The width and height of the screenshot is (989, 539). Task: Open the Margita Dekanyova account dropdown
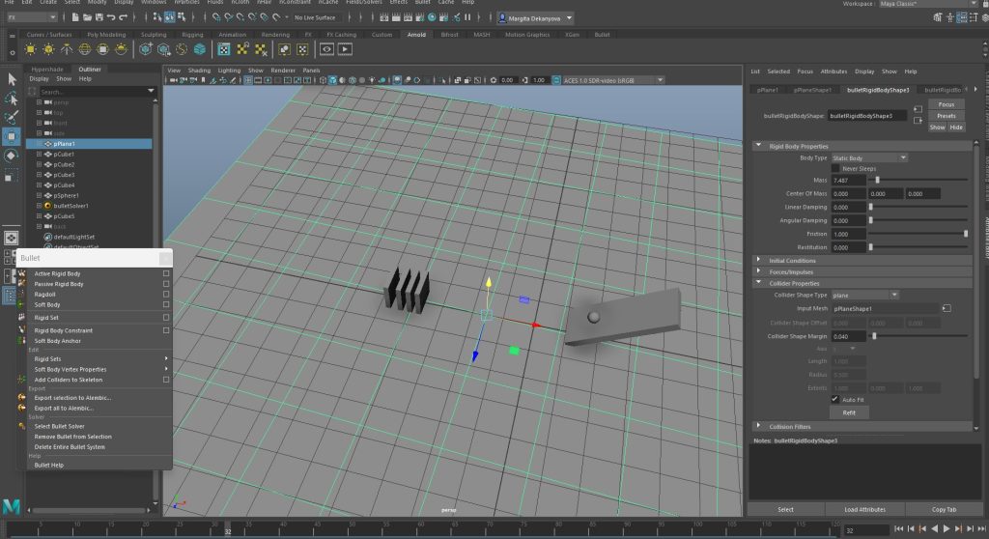click(535, 18)
